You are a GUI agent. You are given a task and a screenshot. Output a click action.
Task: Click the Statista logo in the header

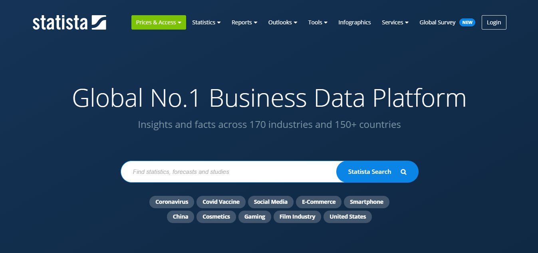[x=69, y=22]
